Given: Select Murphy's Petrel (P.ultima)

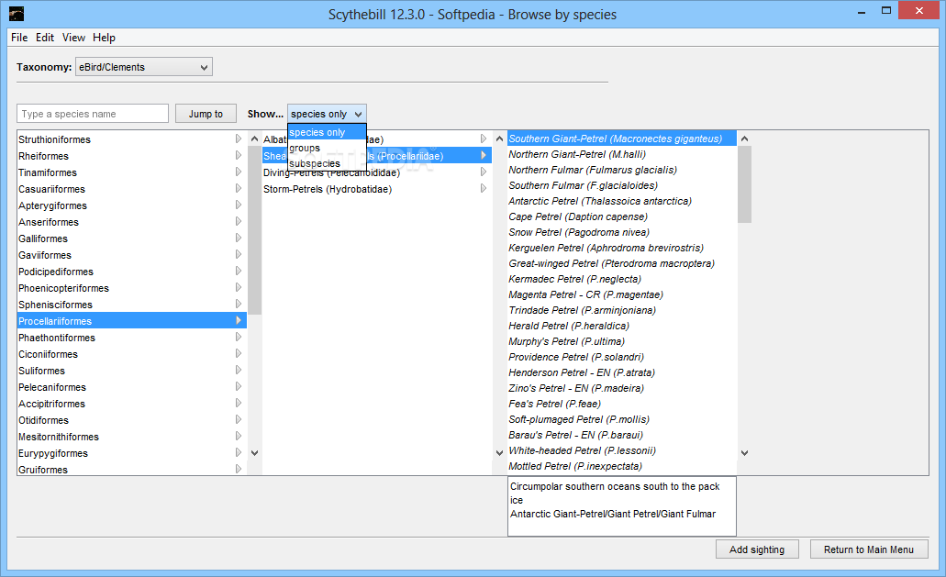Looking at the screenshot, I should [x=621, y=341].
